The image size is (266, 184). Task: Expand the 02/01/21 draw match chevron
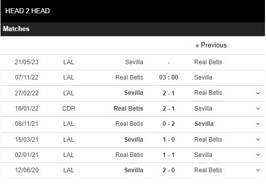coord(258,155)
